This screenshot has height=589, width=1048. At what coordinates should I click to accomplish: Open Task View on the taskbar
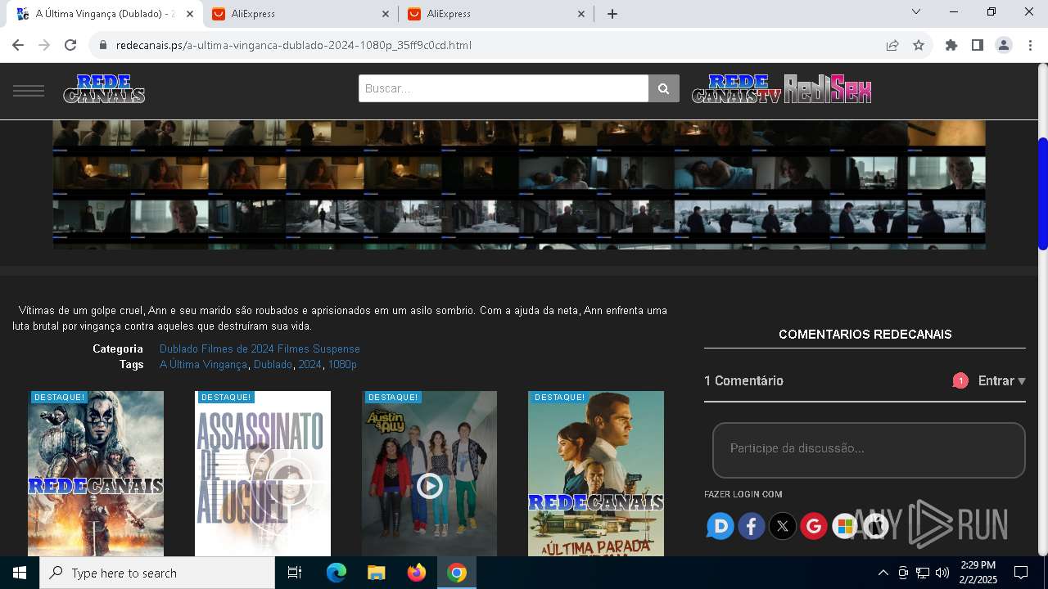pos(295,573)
